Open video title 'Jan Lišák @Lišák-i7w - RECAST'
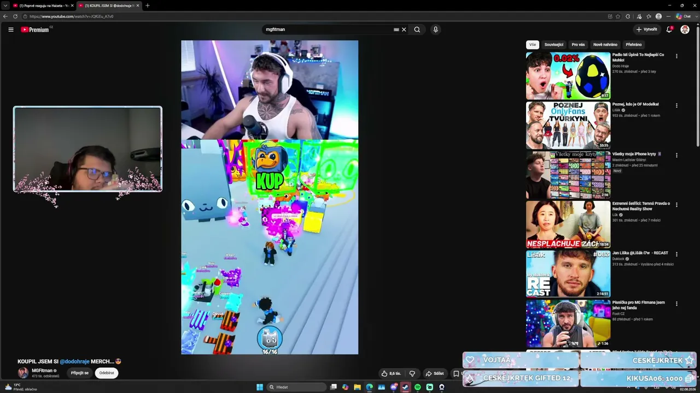The height and width of the screenshot is (393, 700). (640, 253)
